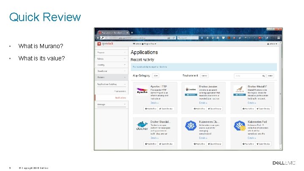Screen dimensions: 304x171
Task: Close the Applications browser tab
Action: point(127,33)
